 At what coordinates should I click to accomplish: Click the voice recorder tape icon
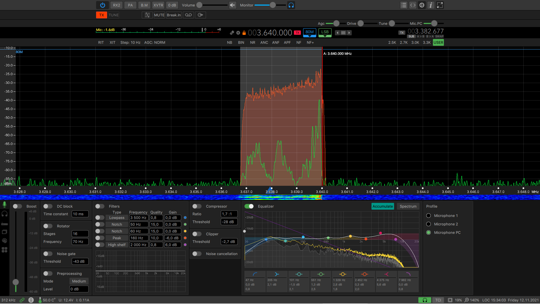tap(188, 15)
